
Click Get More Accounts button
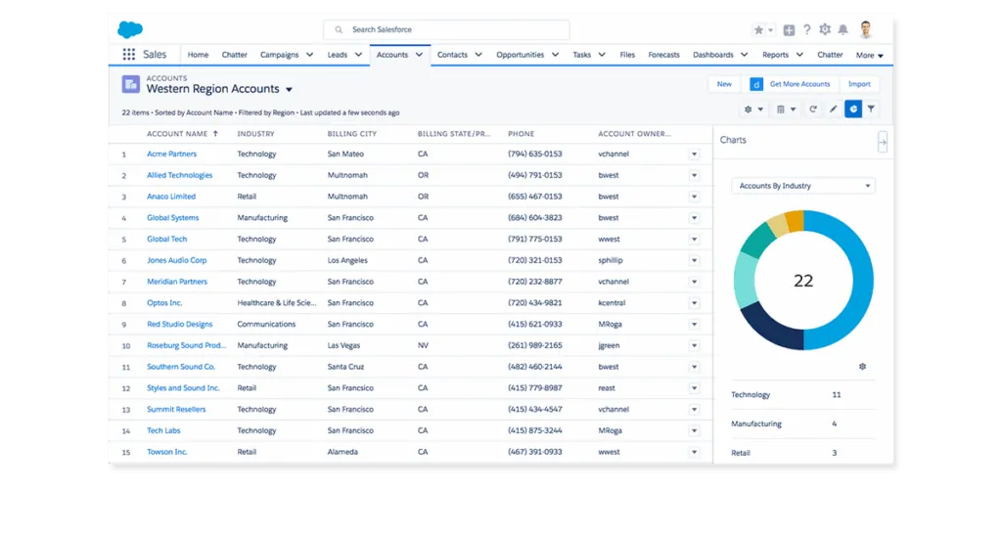point(791,84)
